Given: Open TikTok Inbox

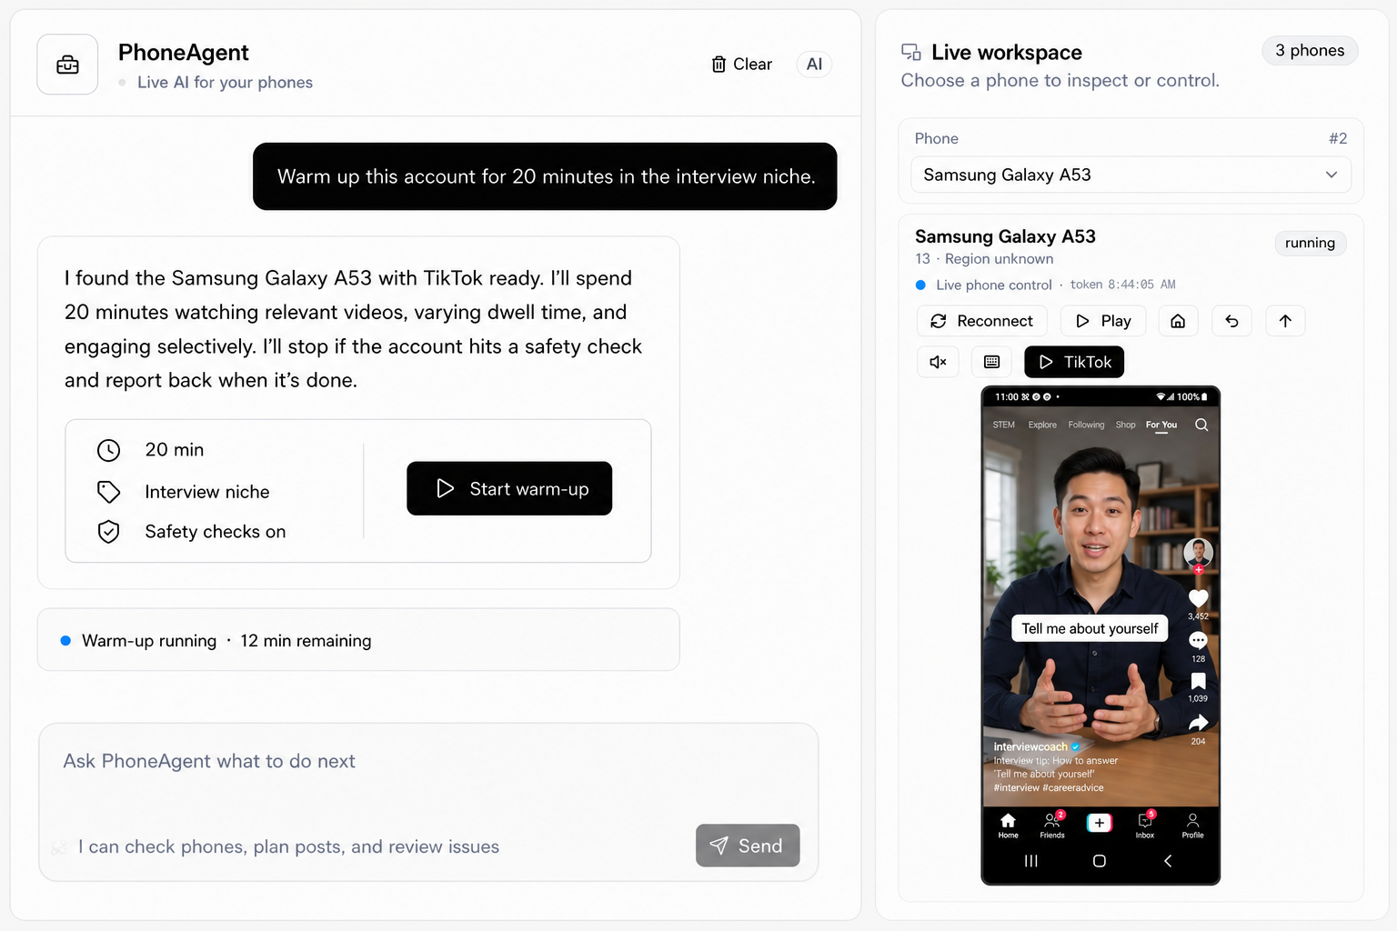Looking at the screenshot, I should click(1145, 826).
